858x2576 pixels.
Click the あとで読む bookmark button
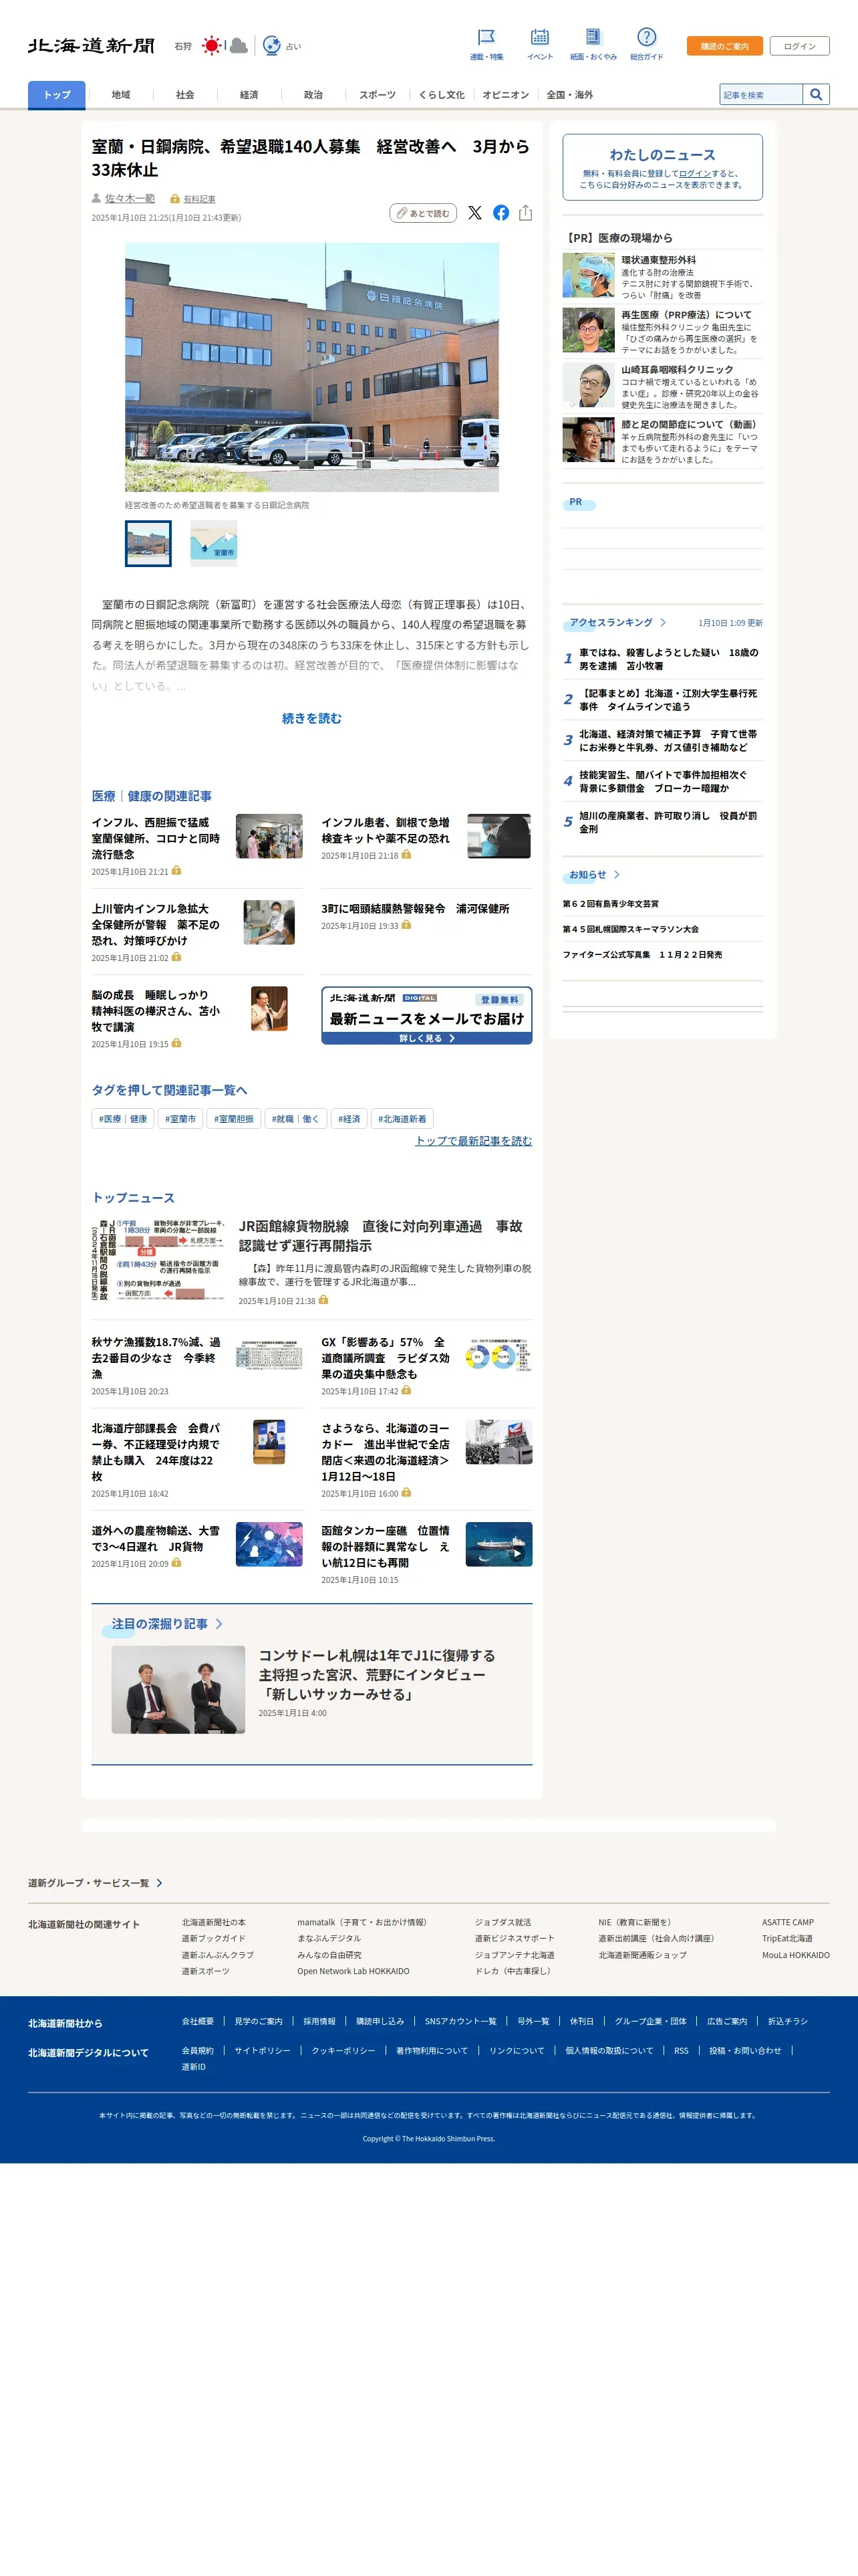(x=424, y=213)
